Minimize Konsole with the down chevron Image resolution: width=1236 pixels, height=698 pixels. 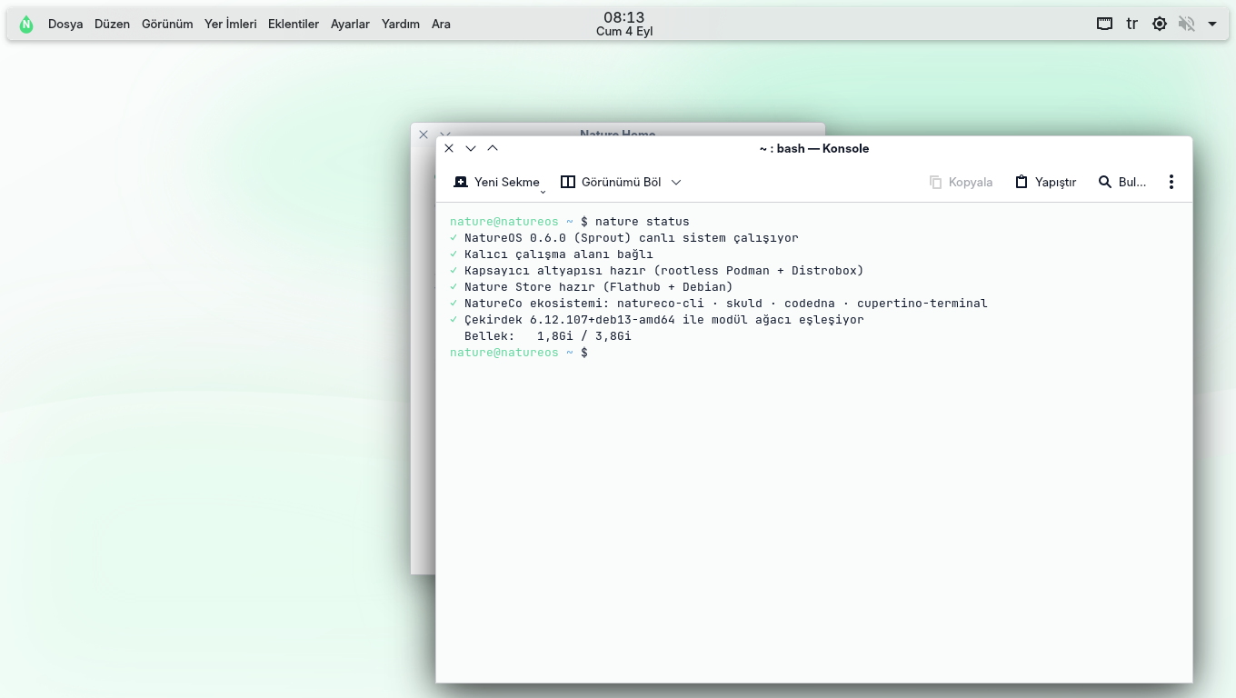(471, 148)
